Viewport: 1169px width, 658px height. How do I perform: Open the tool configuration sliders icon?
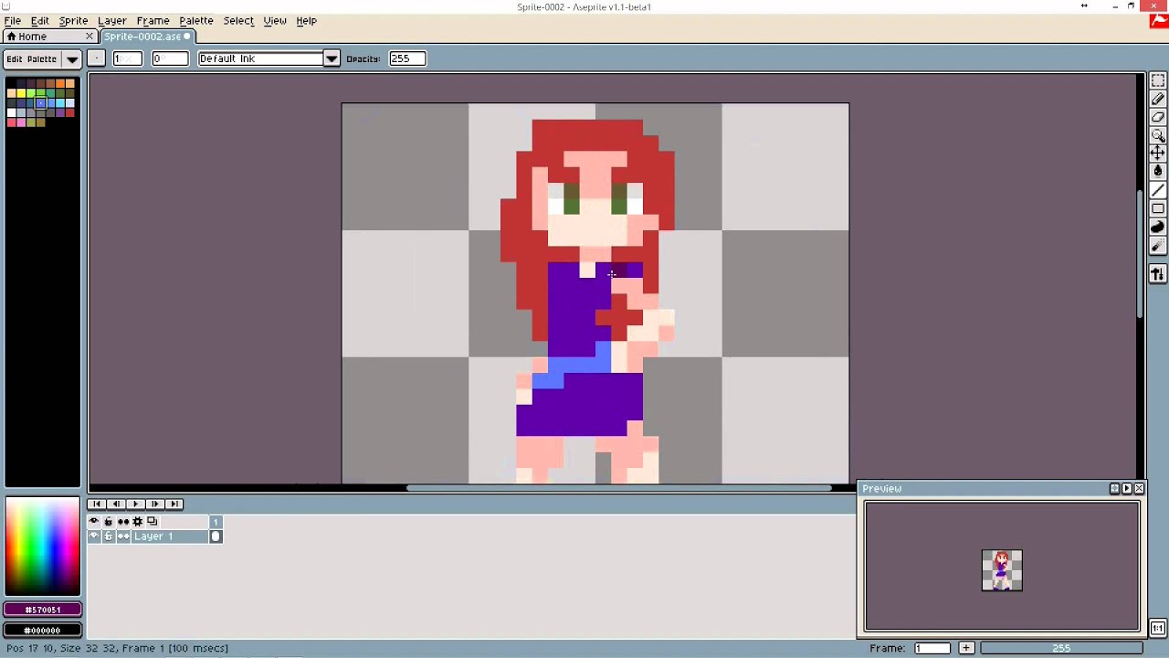point(1157,274)
